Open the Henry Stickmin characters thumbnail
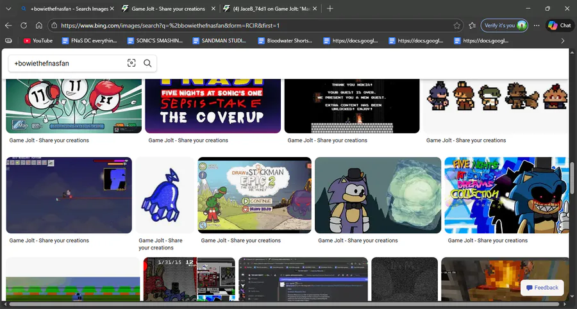577x309 pixels. coord(74,106)
